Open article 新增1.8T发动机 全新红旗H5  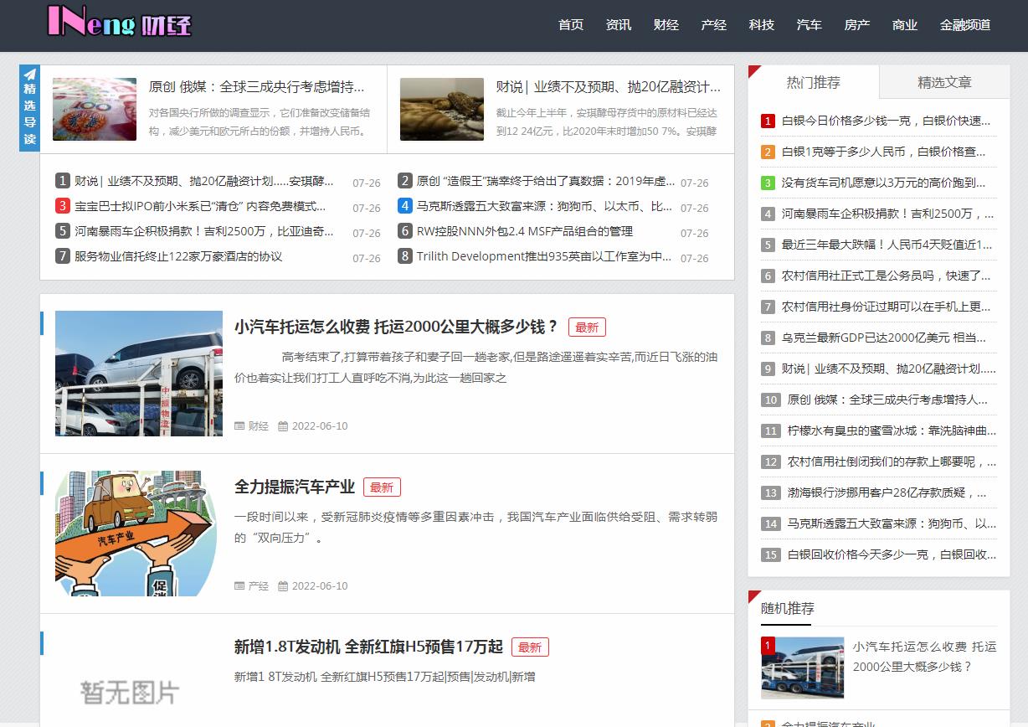pos(368,647)
